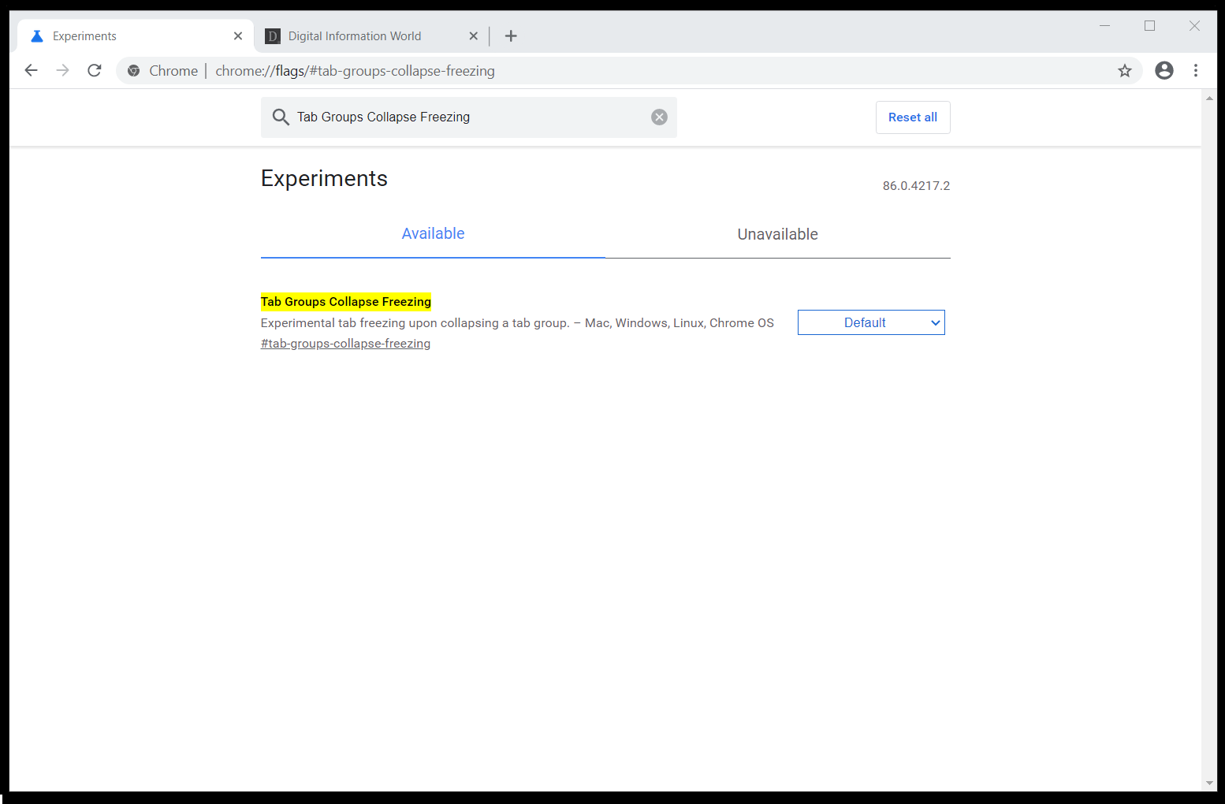Click the back navigation arrow
This screenshot has height=804, width=1225.
[x=31, y=70]
